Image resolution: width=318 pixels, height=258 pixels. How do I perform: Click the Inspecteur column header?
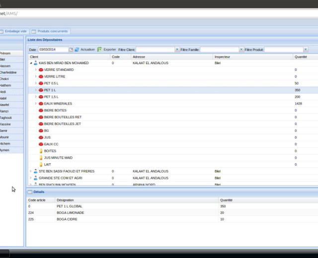pyautogui.click(x=222, y=57)
